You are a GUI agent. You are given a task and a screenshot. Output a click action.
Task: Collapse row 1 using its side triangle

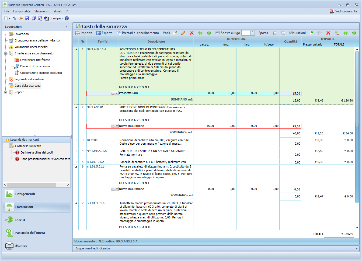tap(76, 50)
